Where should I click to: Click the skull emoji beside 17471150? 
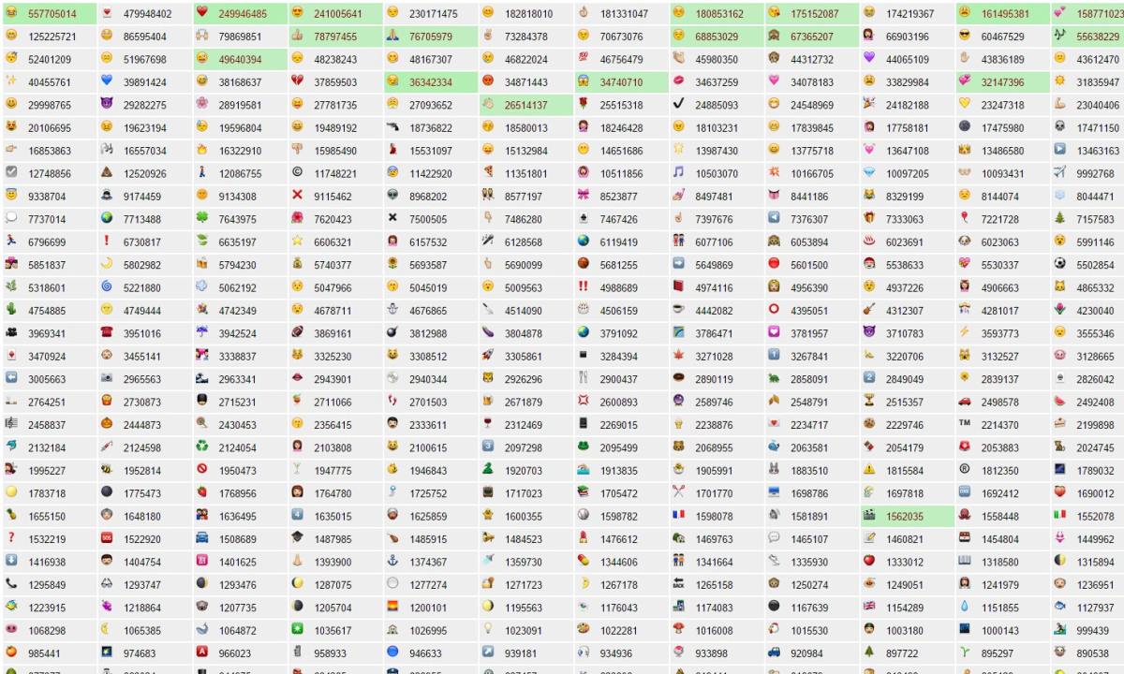1060,127
